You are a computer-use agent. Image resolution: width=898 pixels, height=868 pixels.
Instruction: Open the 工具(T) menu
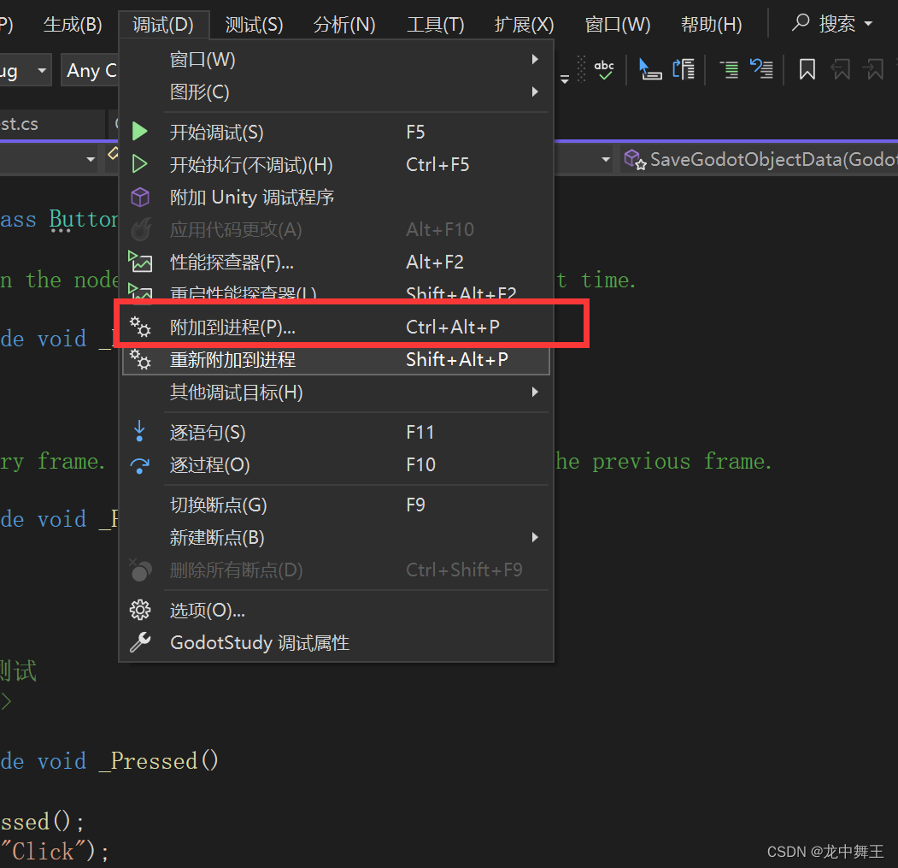click(435, 25)
